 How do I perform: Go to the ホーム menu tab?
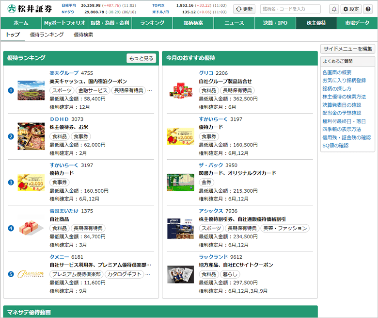(21, 23)
